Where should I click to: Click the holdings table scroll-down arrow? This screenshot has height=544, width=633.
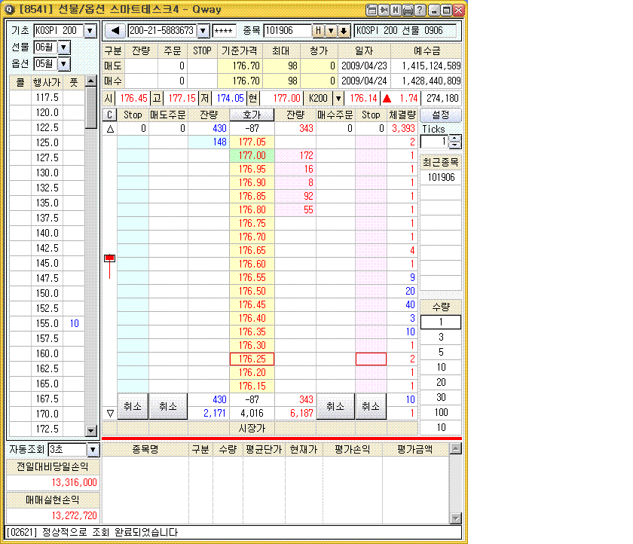(455, 518)
